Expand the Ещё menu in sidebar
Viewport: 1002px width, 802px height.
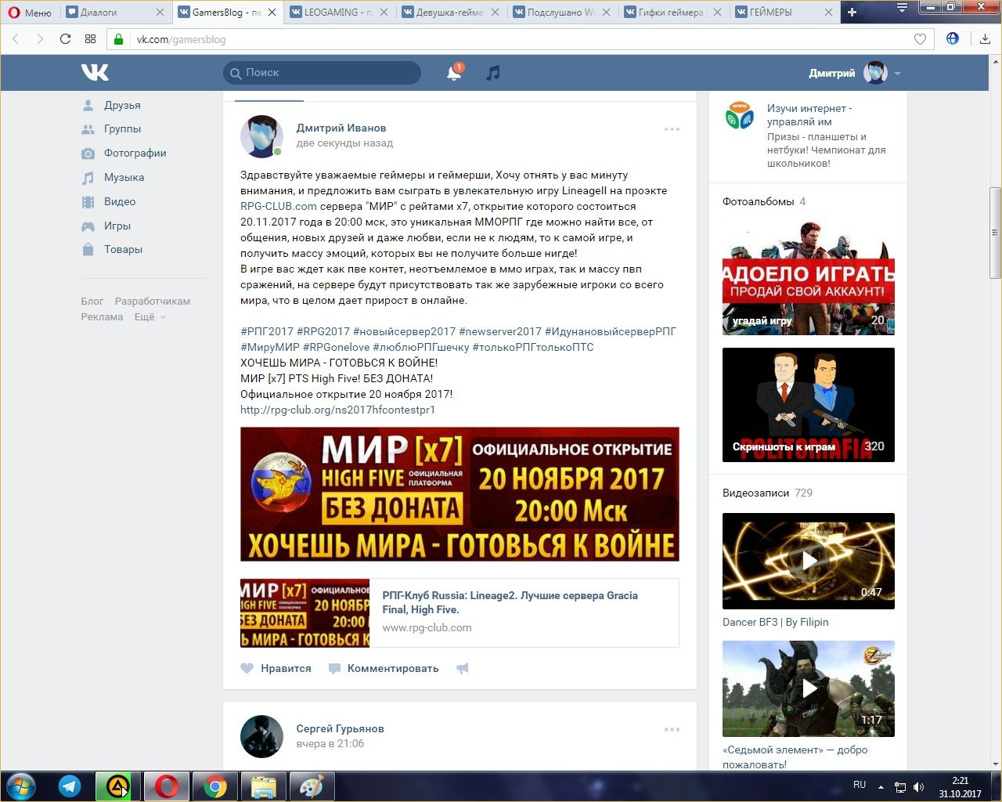(150, 317)
